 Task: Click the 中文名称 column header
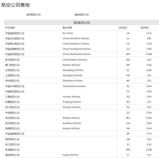[10, 28]
